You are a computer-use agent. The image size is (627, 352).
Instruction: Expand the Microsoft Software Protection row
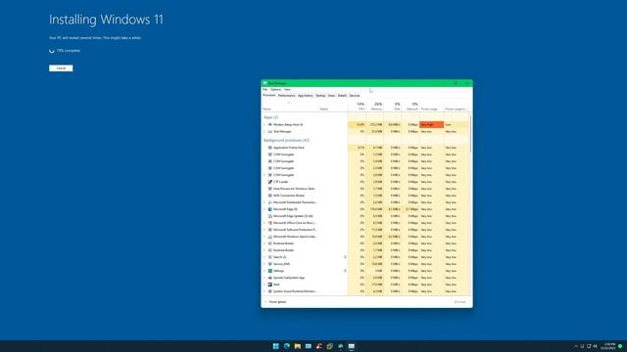pyautogui.click(x=265, y=230)
